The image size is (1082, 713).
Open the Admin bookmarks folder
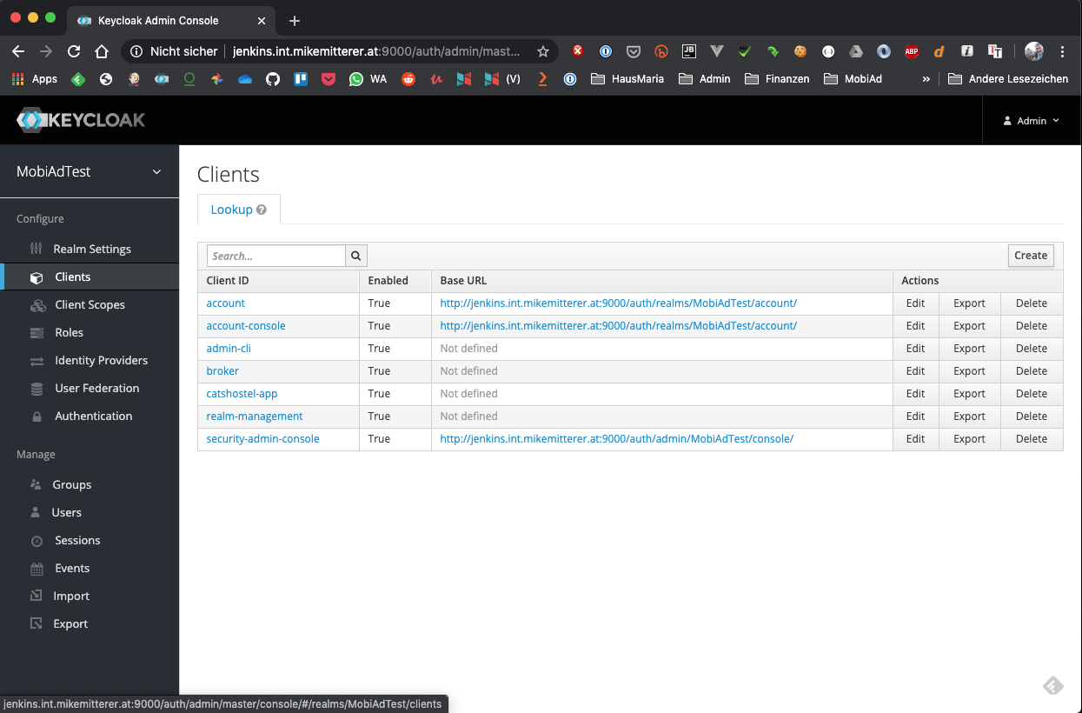(x=705, y=78)
